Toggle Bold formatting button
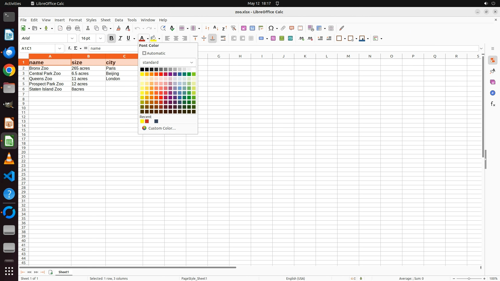This screenshot has width=500, height=281. tap(111, 39)
